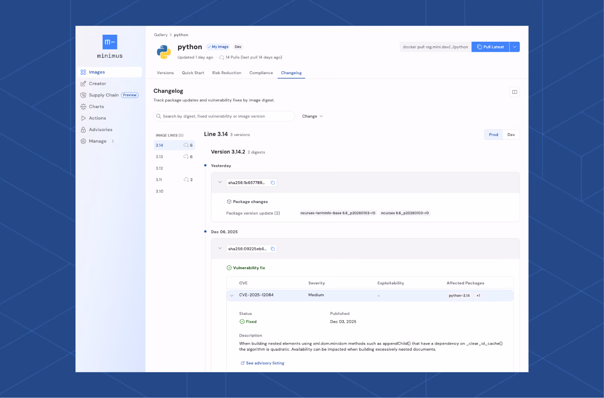Select image line 3.14
This screenshot has width=604, height=398.
coord(174,145)
